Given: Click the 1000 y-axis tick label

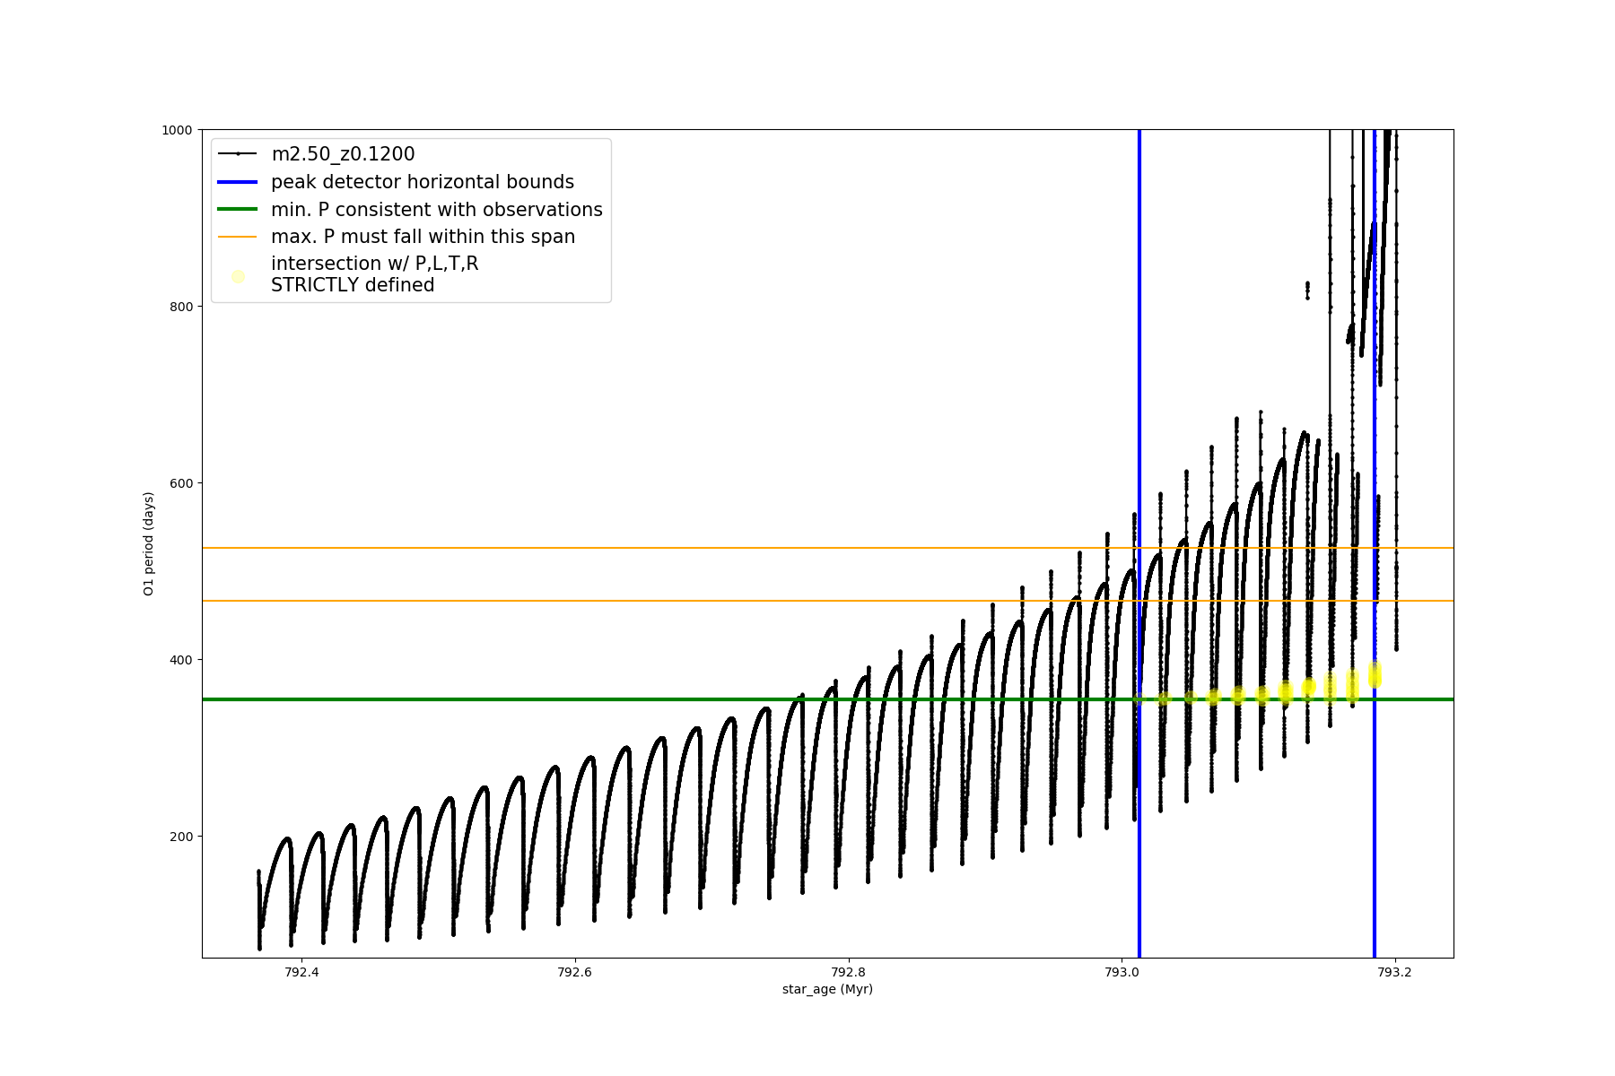Looking at the screenshot, I should click(177, 130).
